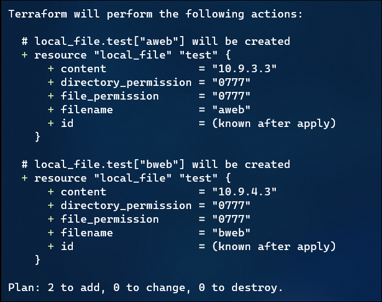Click the content value "10.9.3.3"
Viewport: 382px width, 302px height.
(245, 69)
